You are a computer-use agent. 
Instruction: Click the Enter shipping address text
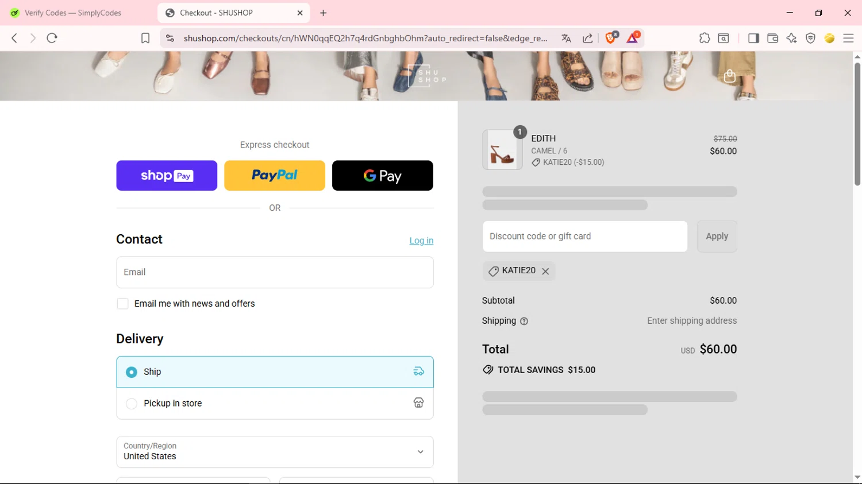(x=692, y=321)
